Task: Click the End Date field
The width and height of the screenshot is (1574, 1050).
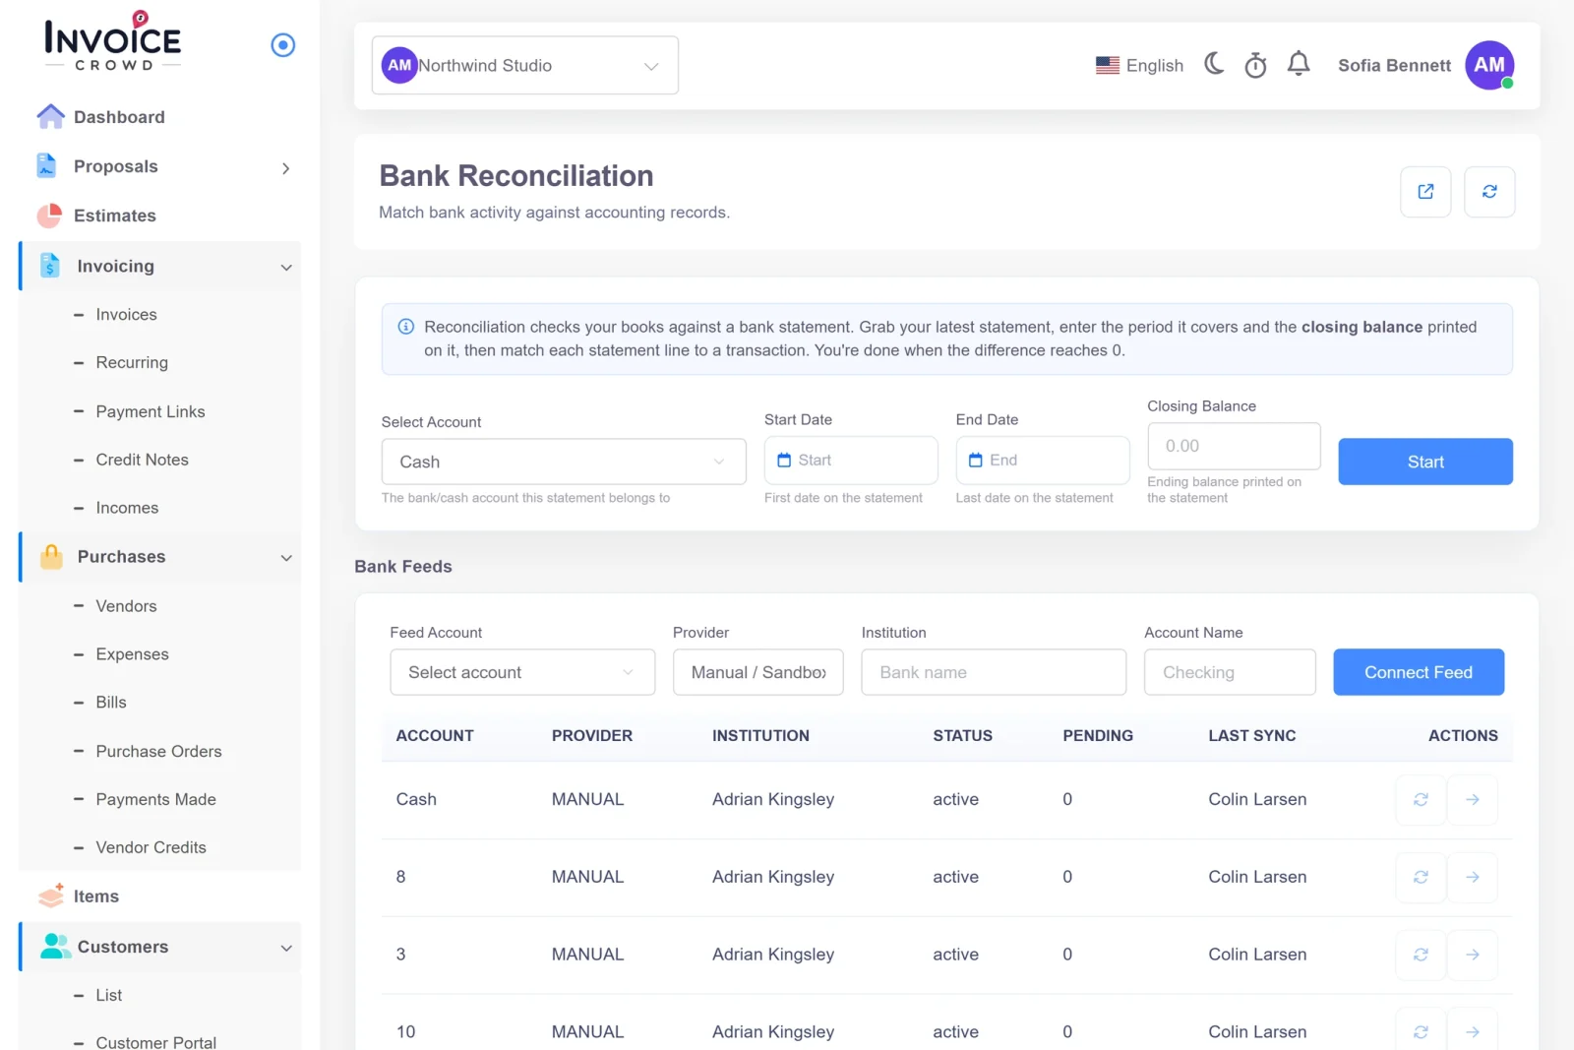Action: coord(1043,461)
